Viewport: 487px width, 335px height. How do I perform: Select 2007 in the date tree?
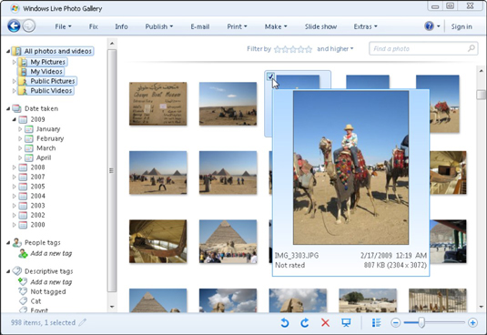(x=37, y=177)
